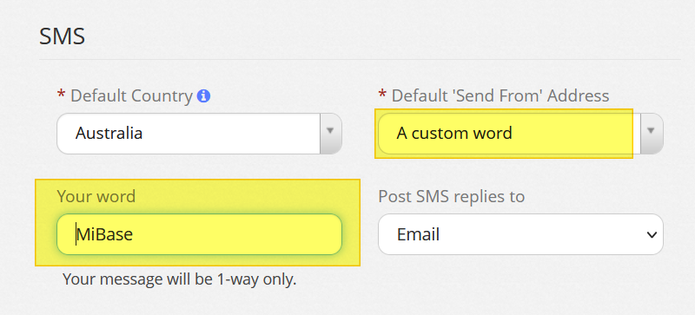The width and height of the screenshot is (695, 315).
Task: Click the Australia text in country selector
Action: pyautogui.click(x=109, y=134)
